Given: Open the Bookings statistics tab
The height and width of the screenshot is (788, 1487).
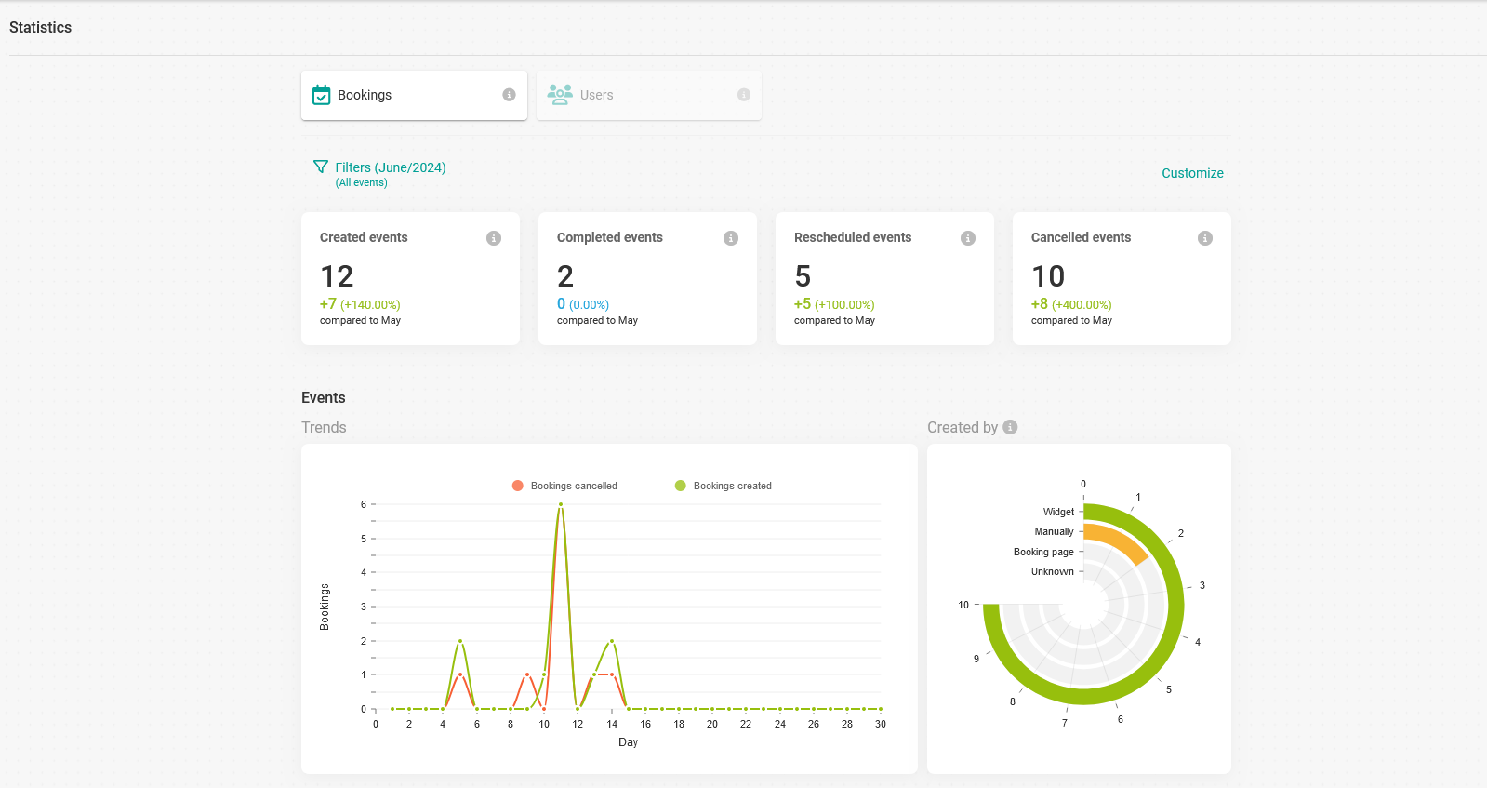Looking at the screenshot, I should pyautogui.click(x=414, y=95).
